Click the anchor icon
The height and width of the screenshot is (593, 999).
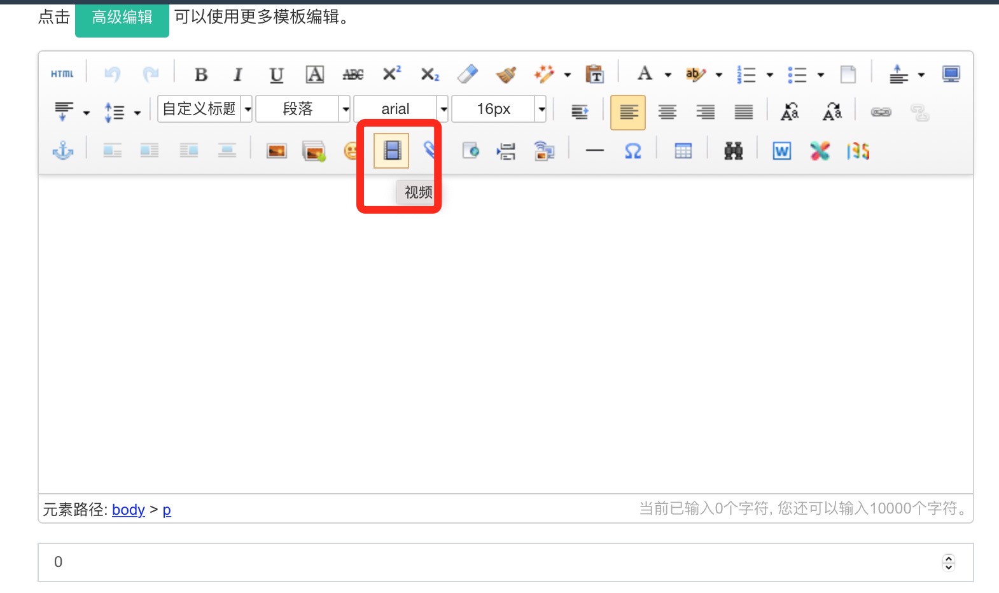click(x=62, y=151)
